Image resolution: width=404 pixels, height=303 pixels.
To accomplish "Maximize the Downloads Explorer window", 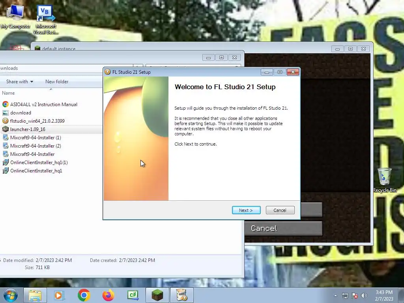I will click(x=221, y=57).
